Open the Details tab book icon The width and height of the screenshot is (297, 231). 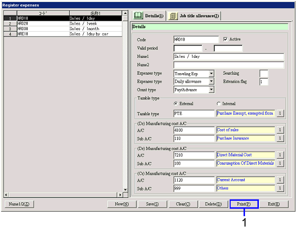tap(139, 16)
